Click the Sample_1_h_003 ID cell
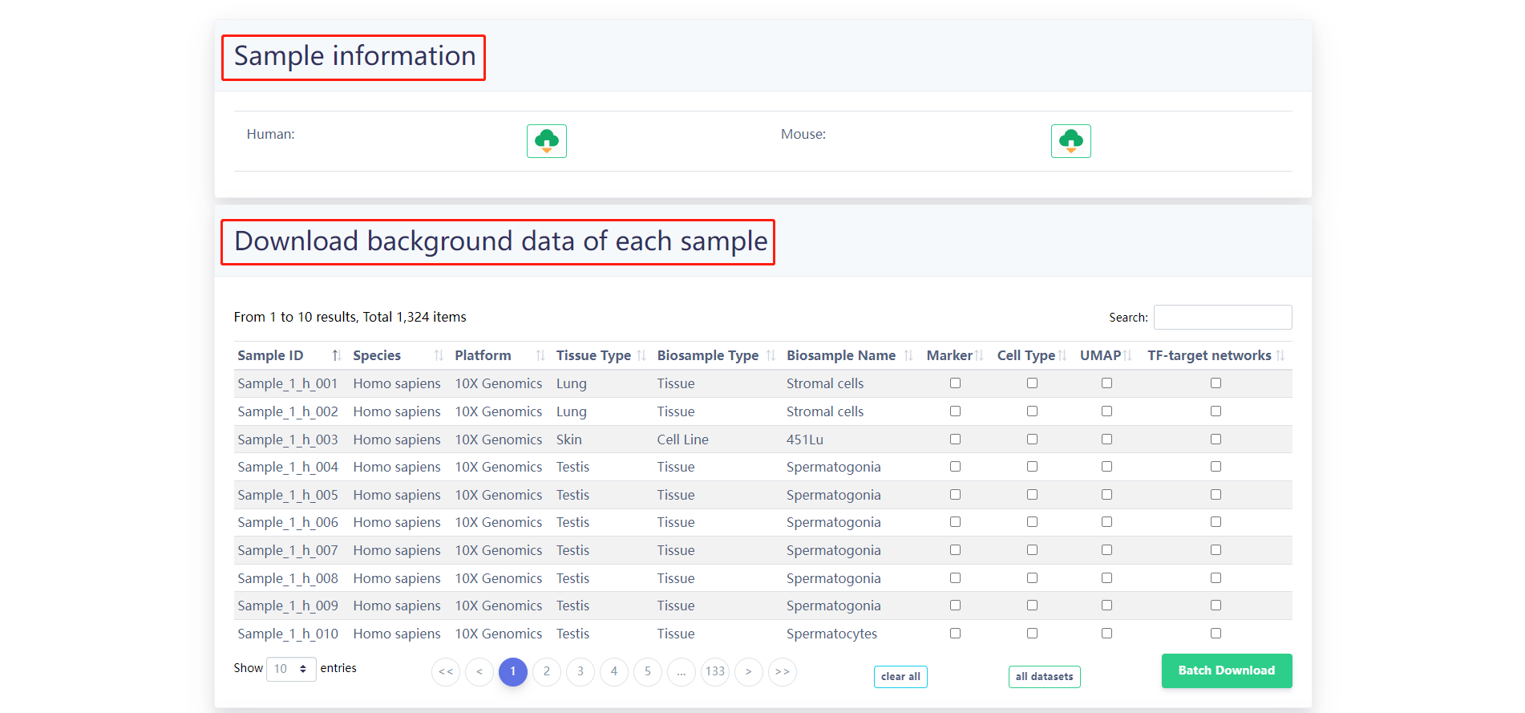The image size is (1525, 713). 288,440
